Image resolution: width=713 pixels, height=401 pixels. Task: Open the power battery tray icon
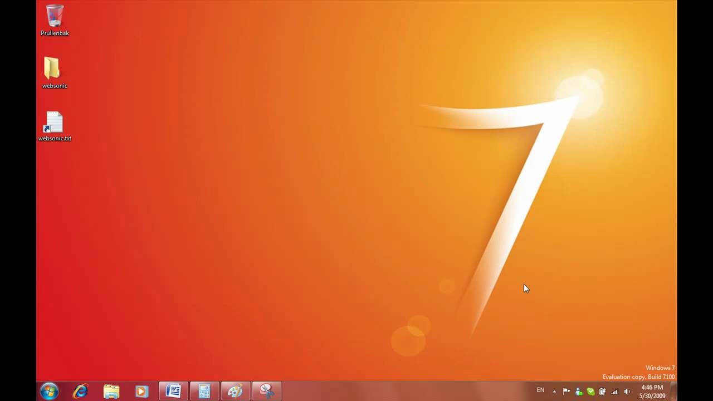tap(602, 392)
